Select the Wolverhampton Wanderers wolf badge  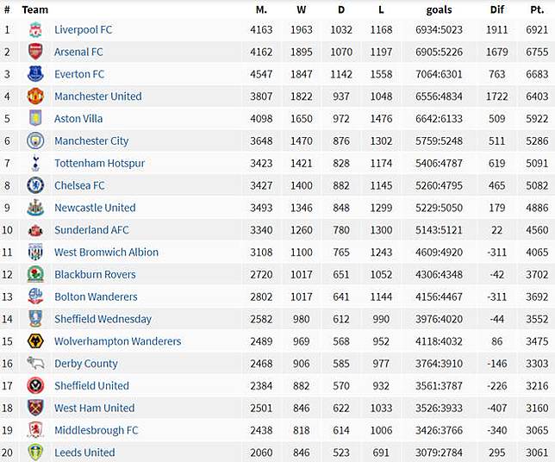tap(35, 341)
